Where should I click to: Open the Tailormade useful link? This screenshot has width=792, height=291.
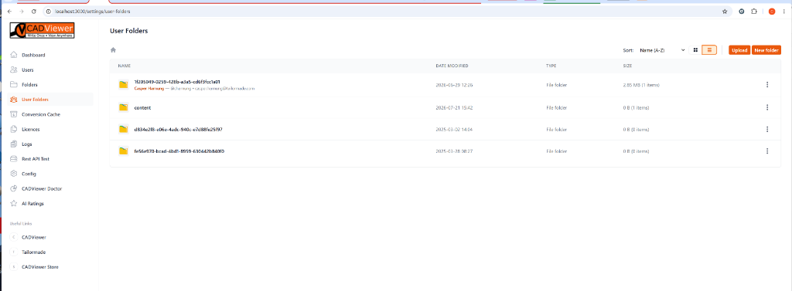(x=34, y=252)
